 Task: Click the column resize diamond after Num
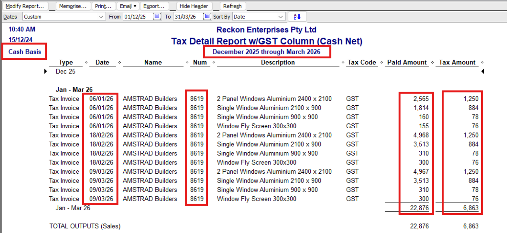(x=214, y=62)
